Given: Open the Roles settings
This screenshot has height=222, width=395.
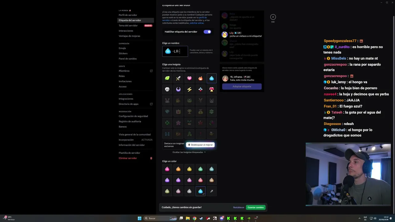Looking at the screenshot, I should [136, 76].
